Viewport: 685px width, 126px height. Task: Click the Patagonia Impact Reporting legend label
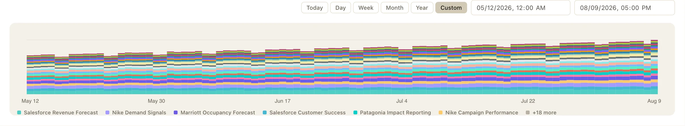[x=395, y=113]
